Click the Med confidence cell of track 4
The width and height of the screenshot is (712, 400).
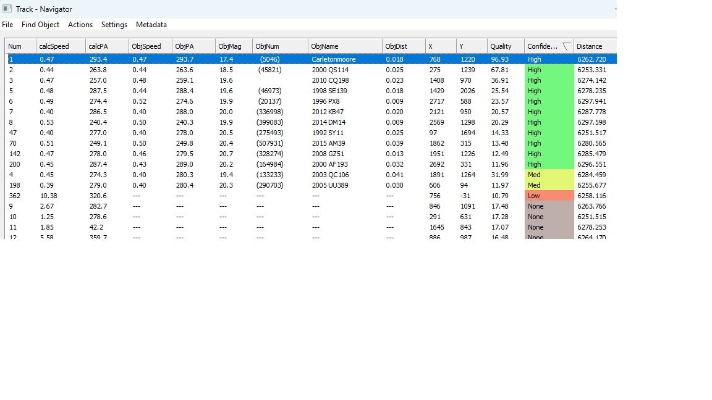[549, 175]
